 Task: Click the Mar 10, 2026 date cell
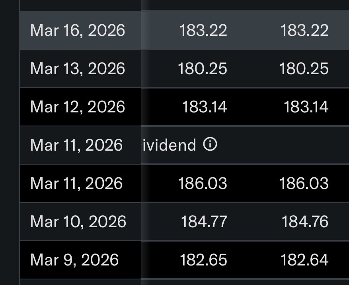[x=78, y=222]
